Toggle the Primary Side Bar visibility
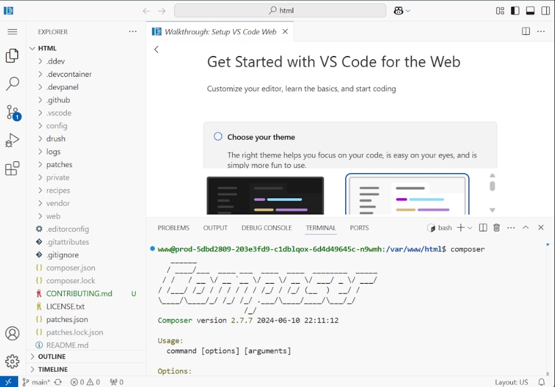The image size is (555, 387). (x=514, y=10)
